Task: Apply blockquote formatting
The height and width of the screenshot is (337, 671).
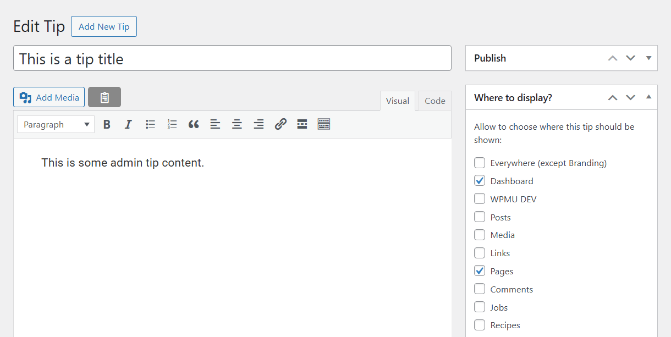Action: pos(193,124)
